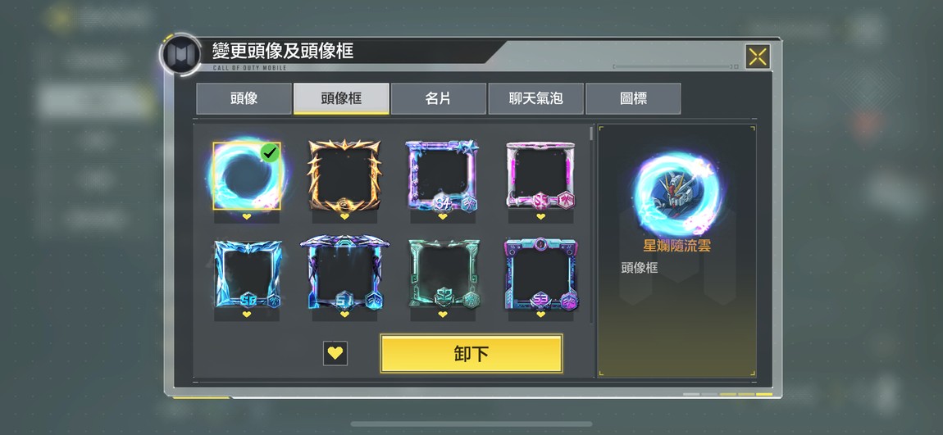Toggle heart below pink white frame
This screenshot has height=435, width=943.
click(540, 216)
